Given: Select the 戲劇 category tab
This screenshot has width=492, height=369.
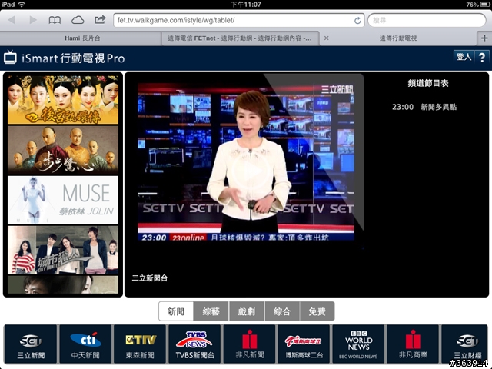Looking at the screenshot, I should (247, 311).
